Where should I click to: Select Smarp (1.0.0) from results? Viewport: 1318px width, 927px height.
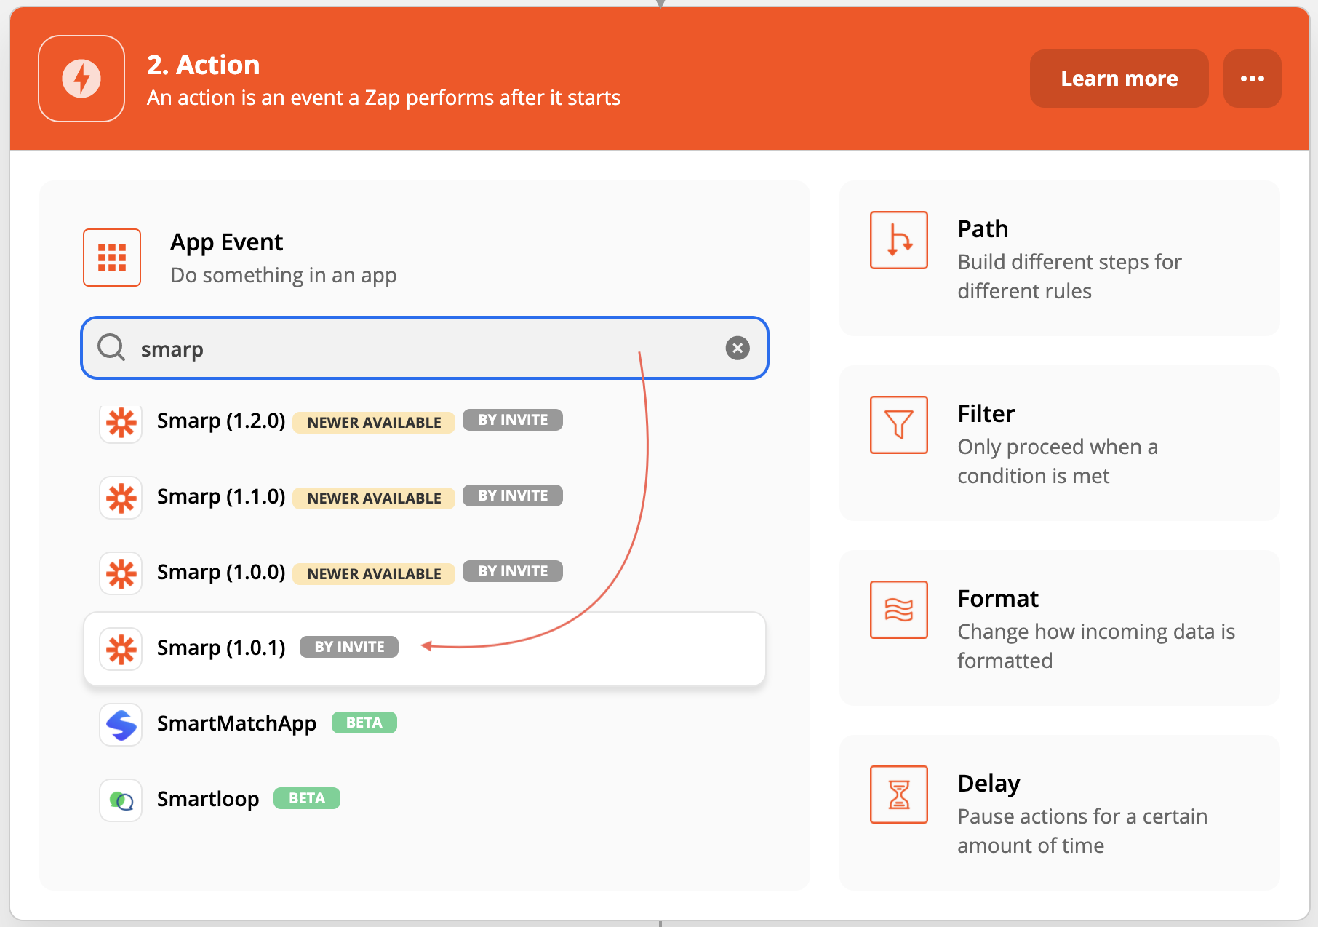coord(424,573)
